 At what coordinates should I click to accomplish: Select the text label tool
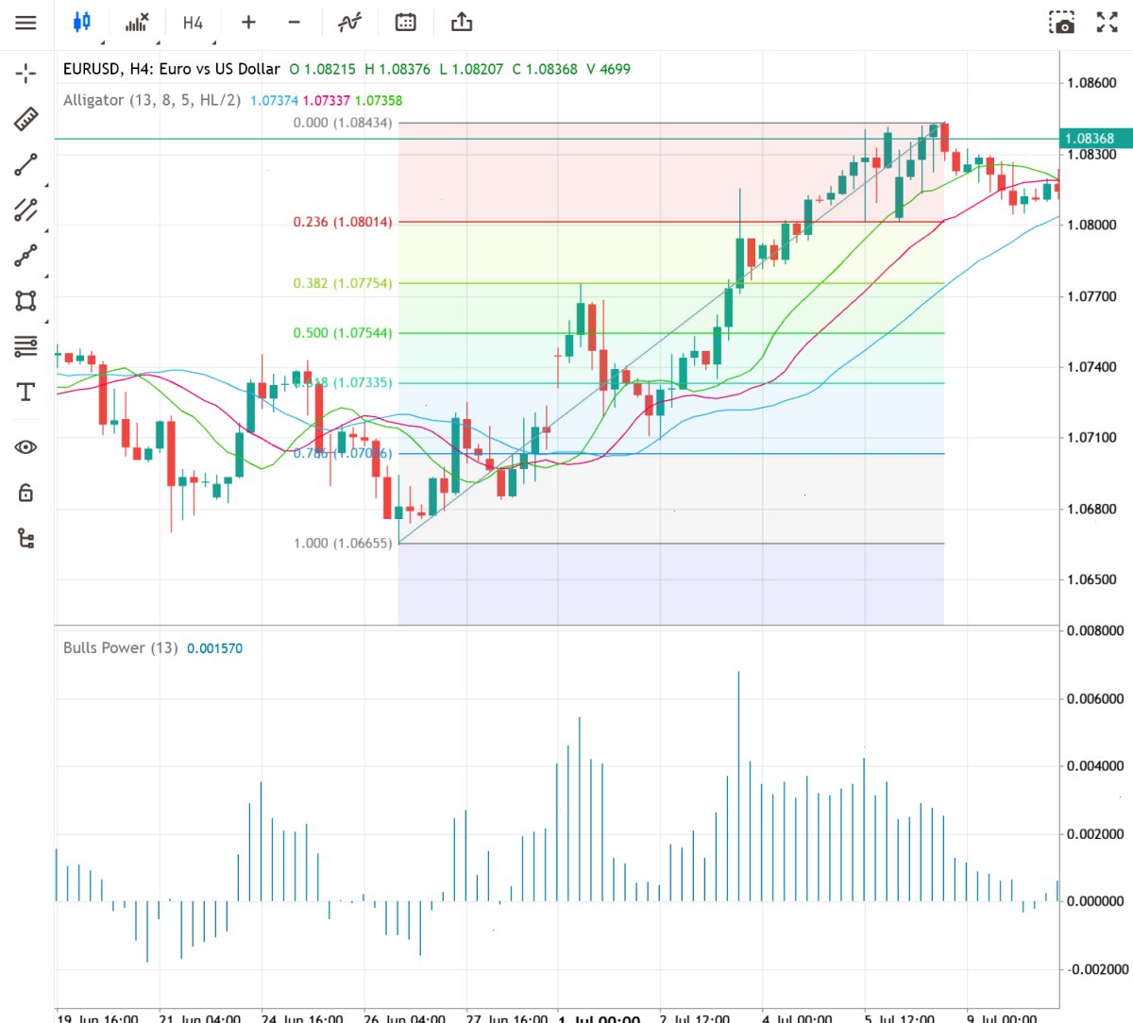coord(25,392)
